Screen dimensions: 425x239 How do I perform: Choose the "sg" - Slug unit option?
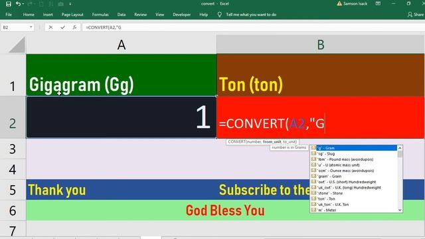click(x=354, y=153)
